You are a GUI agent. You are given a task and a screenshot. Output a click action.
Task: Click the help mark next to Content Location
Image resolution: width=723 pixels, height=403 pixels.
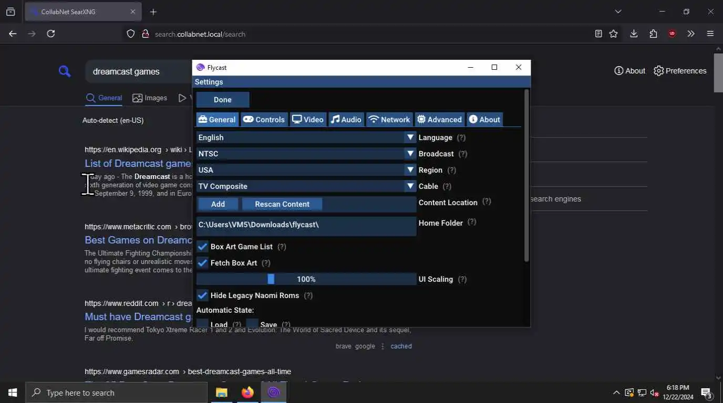487,201
